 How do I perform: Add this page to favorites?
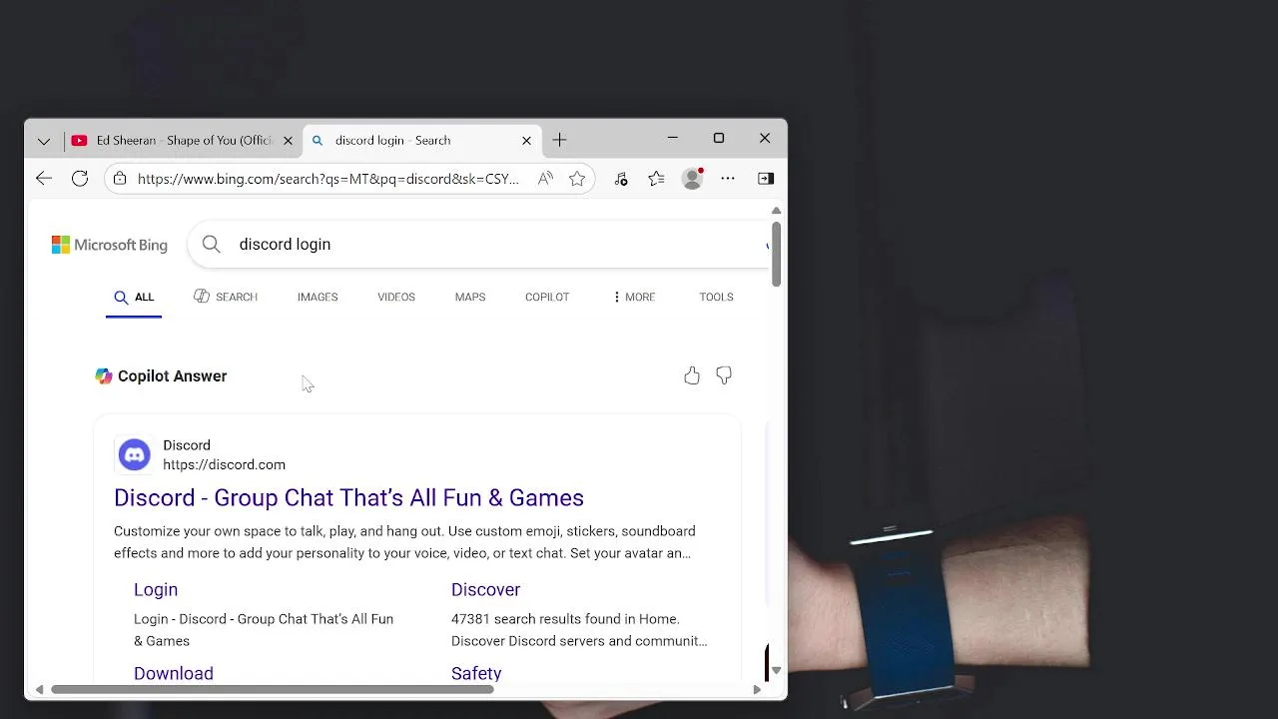click(577, 179)
